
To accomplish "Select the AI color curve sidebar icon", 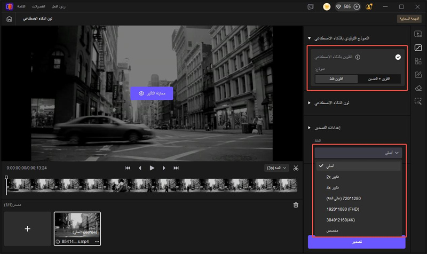I will coord(418,47).
